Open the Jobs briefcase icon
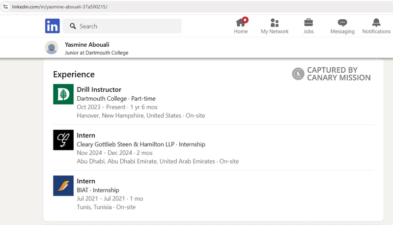The image size is (393, 225). pyautogui.click(x=309, y=23)
